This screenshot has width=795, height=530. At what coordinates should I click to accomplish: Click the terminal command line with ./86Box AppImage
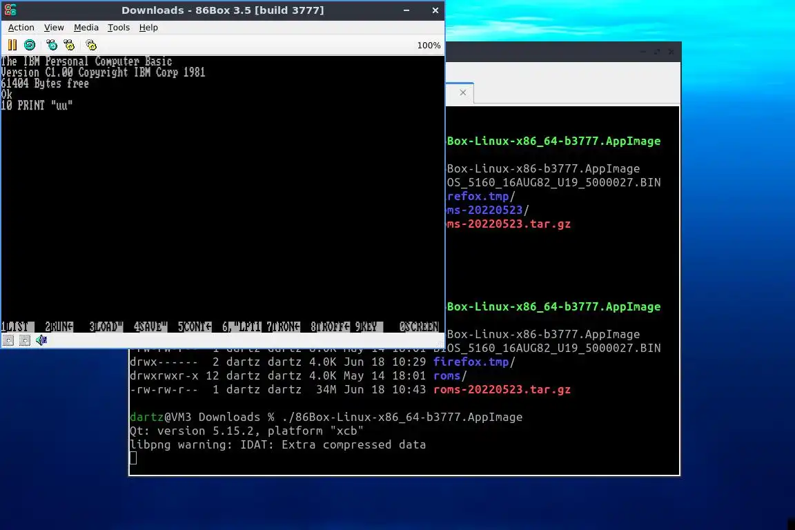326,417
